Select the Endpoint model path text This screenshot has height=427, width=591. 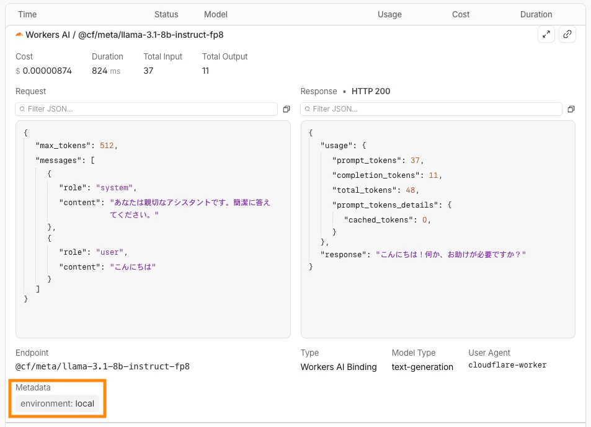tap(102, 366)
